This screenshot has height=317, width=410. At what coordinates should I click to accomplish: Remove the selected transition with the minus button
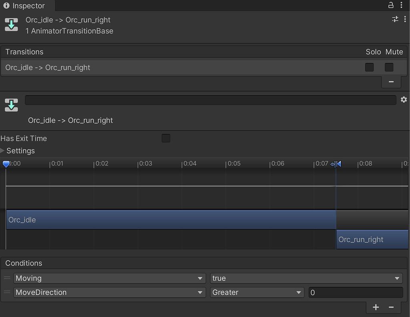click(x=391, y=82)
